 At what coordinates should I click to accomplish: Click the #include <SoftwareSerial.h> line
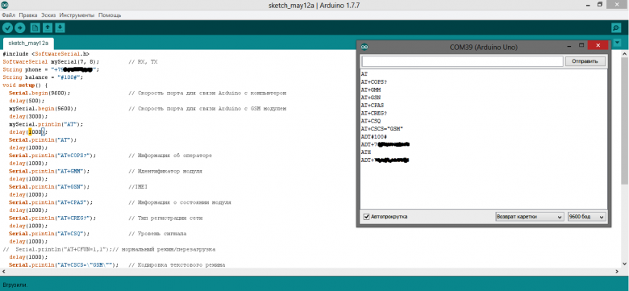click(46, 54)
